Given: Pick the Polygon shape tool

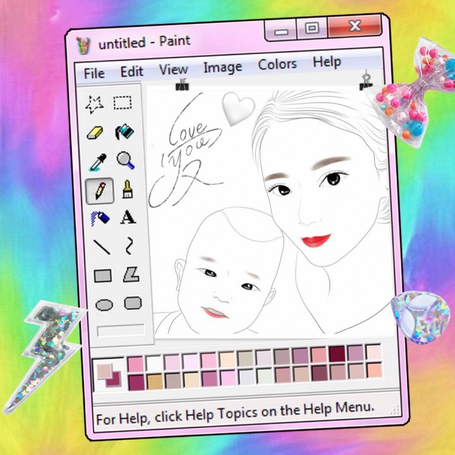Looking at the screenshot, I should point(131,274).
